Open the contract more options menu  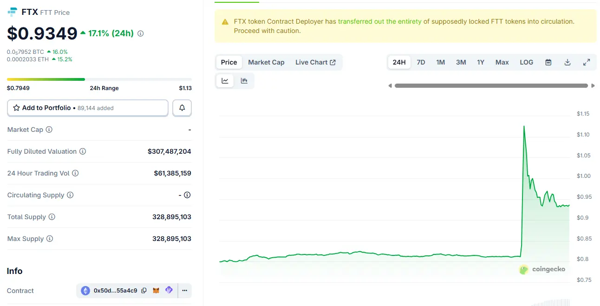[184, 291]
